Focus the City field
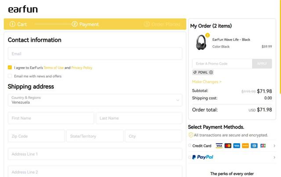The width and height of the screenshot is (281, 177). click(153, 136)
